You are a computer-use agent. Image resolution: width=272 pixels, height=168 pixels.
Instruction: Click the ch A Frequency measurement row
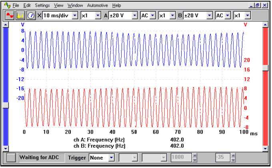click(x=128, y=140)
